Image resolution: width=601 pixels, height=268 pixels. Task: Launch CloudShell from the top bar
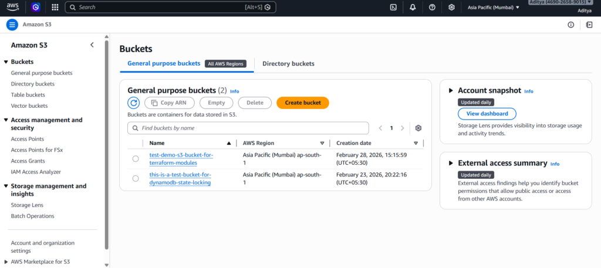393,8
